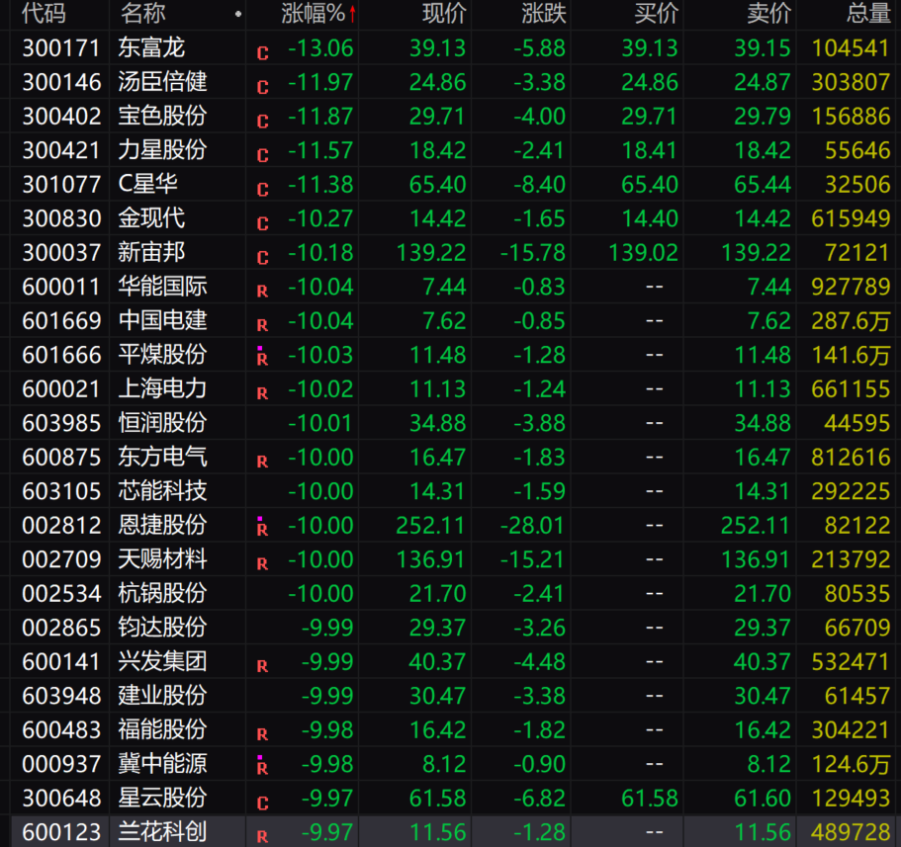Viewport: 901px width, 847px height.
Task: Click the 489728 volume for 兰花科创
Action: [x=851, y=832]
